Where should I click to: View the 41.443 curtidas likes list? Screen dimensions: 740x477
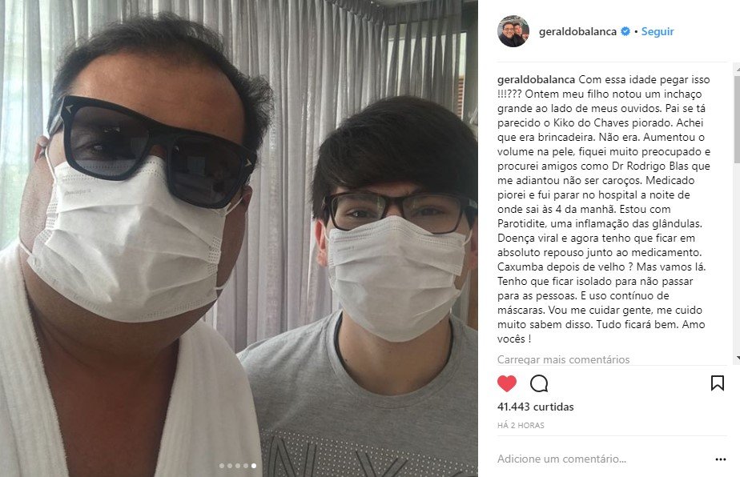coord(535,407)
